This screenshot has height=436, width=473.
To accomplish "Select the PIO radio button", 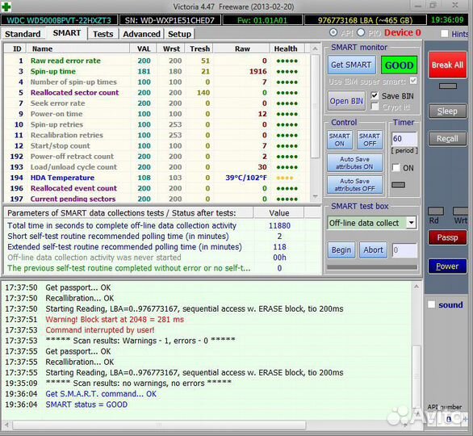I will point(361,32).
